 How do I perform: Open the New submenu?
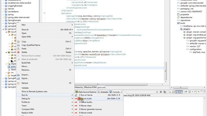45,25
